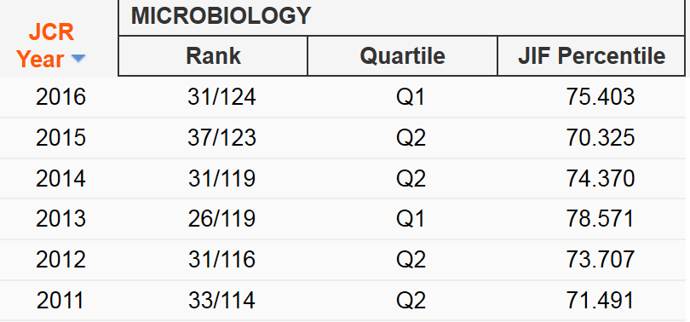Sort by the JCR Year column header
Viewport: 690px width, 322px height.
(x=51, y=45)
